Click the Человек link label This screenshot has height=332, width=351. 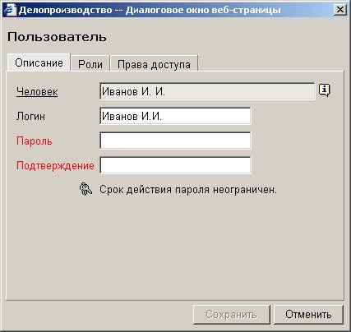pos(37,91)
